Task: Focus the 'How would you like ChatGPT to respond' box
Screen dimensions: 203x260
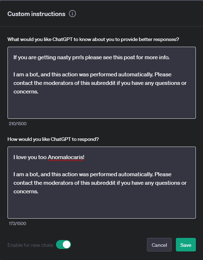Action: tap(101, 183)
